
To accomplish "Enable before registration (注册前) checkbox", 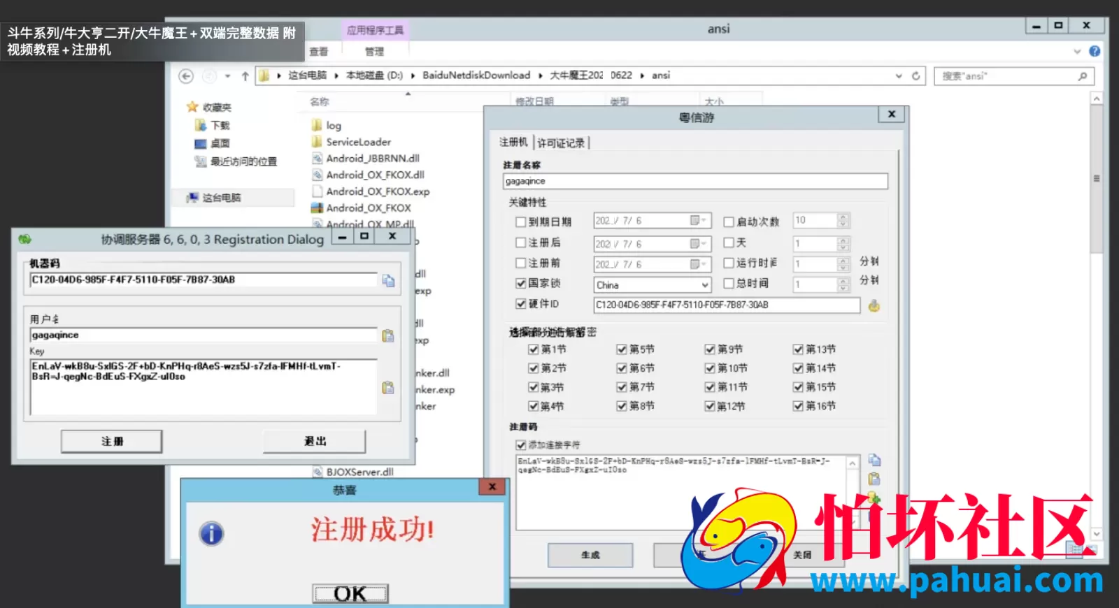I will [520, 263].
